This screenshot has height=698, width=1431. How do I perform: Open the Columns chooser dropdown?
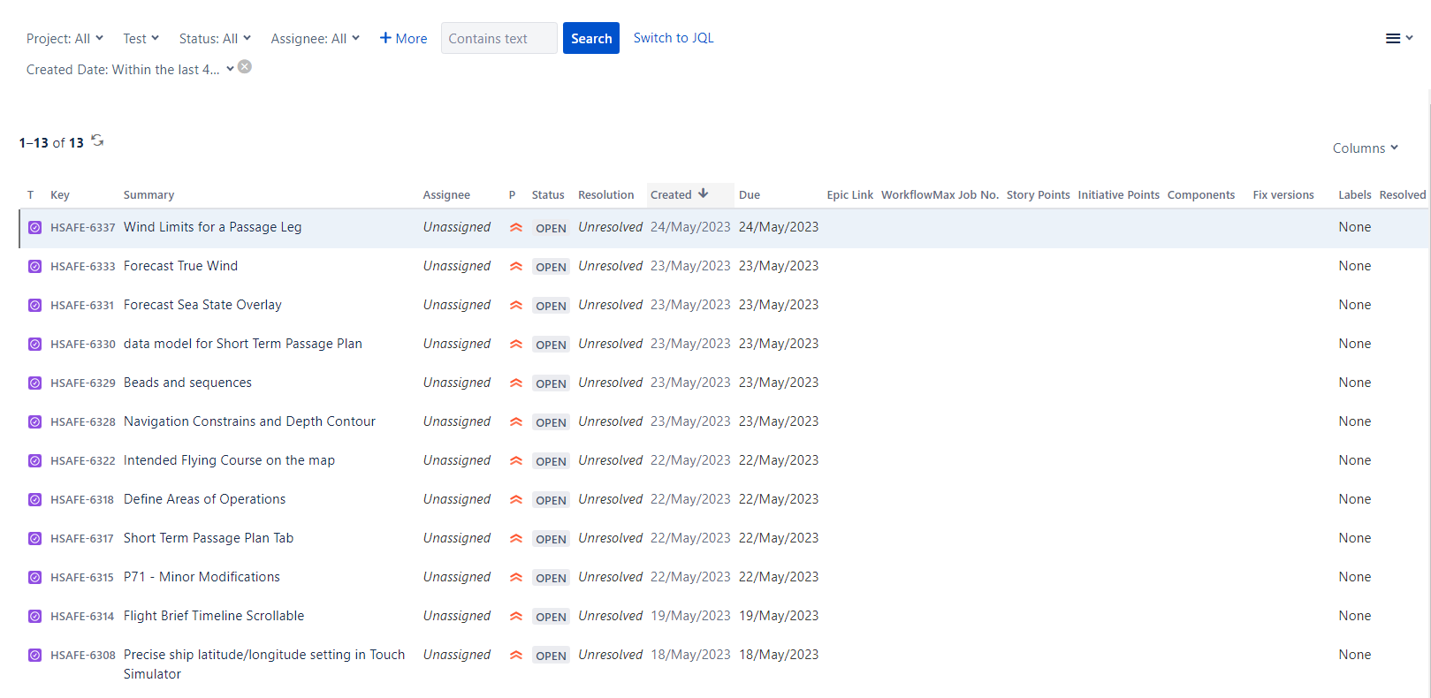1366,148
